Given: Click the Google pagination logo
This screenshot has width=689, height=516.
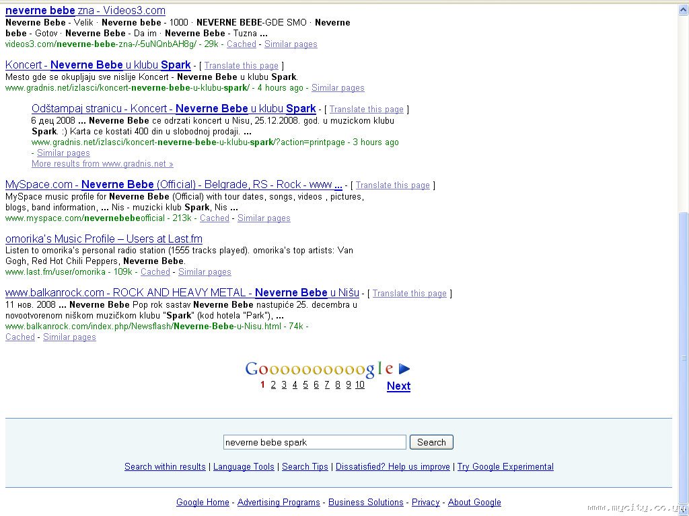Looking at the screenshot, I should [x=320, y=370].
